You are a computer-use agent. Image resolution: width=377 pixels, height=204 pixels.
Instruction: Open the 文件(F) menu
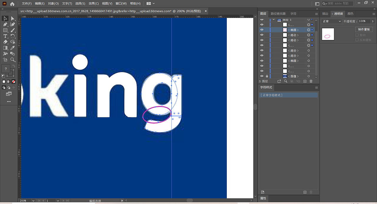(27, 4)
